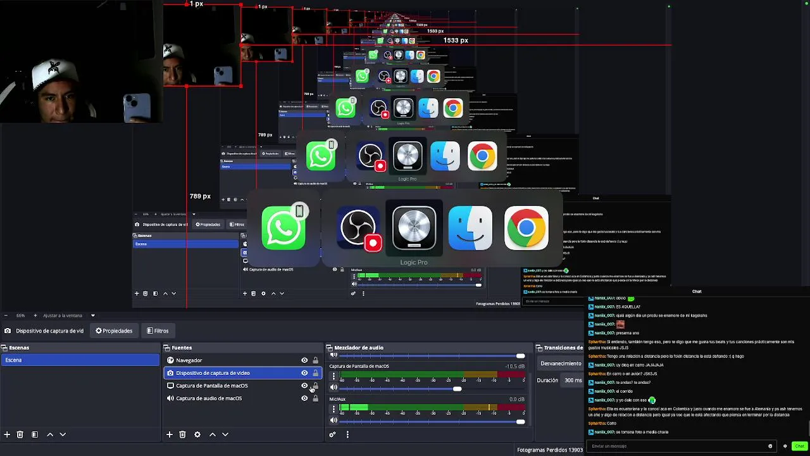The width and height of the screenshot is (810, 456).
Task: Add a new scene with the plus icon
Action: pos(7,434)
